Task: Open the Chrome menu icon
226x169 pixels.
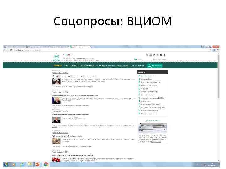Action: point(218,50)
